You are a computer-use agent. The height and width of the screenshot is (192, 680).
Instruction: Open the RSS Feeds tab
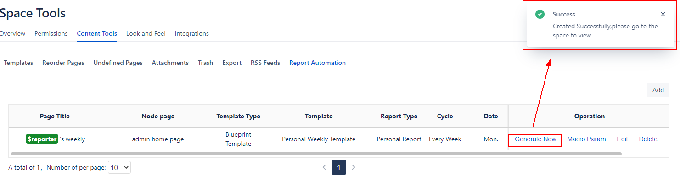[x=265, y=63]
